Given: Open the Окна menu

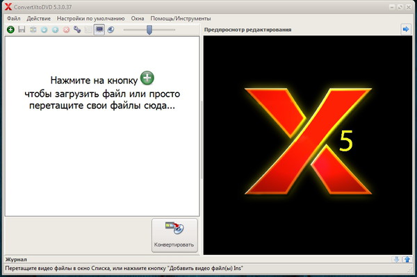Looking at the screenshot, I should coord(138,19).
